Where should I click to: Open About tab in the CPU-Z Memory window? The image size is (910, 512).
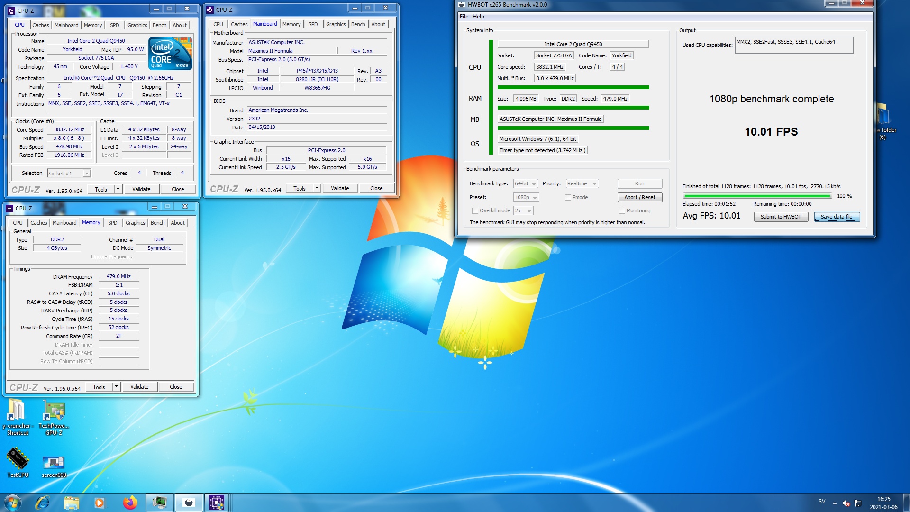[x=178, y=223]
